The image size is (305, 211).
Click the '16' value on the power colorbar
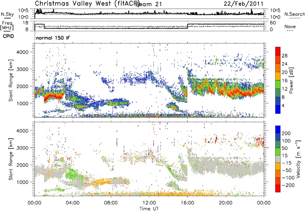284,81
